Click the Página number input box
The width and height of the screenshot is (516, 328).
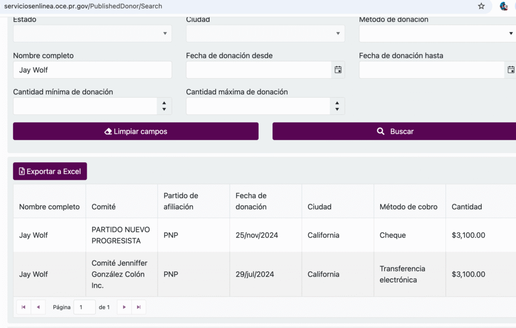(85, 307)
